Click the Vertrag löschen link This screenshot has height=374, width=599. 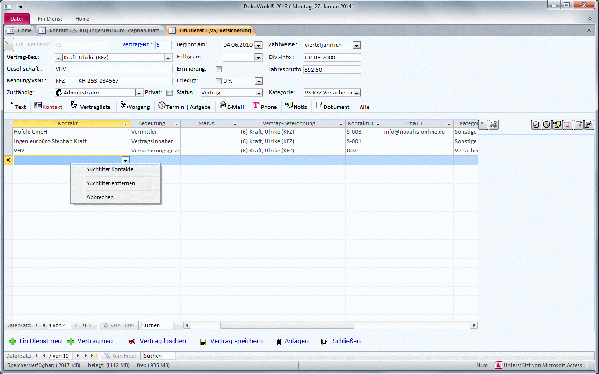(x=163, y=341)
